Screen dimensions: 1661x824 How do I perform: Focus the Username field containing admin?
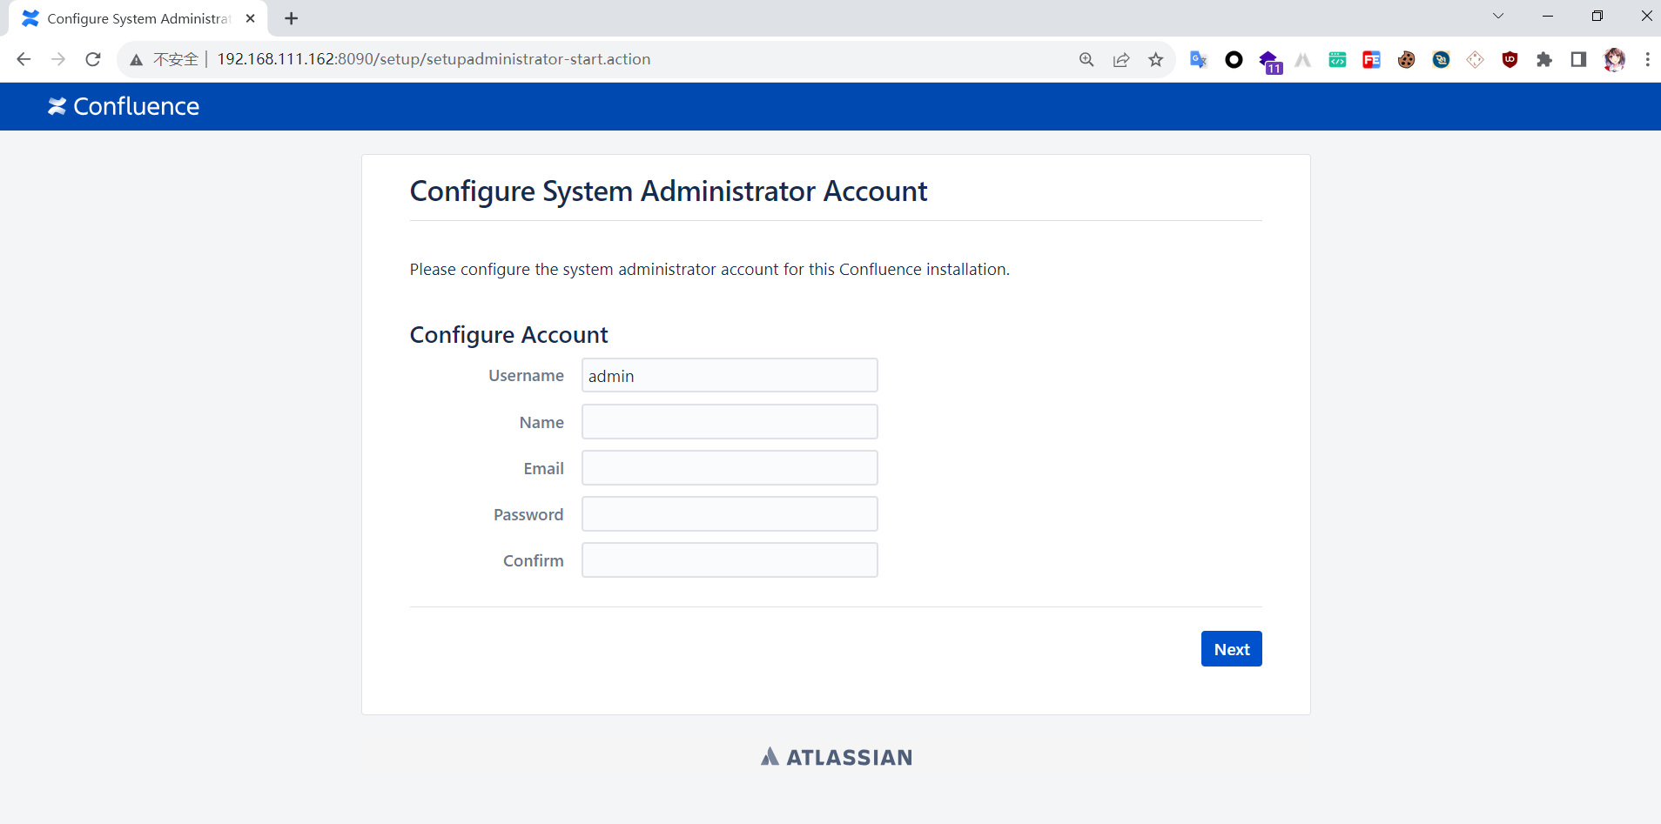(730, 376)
